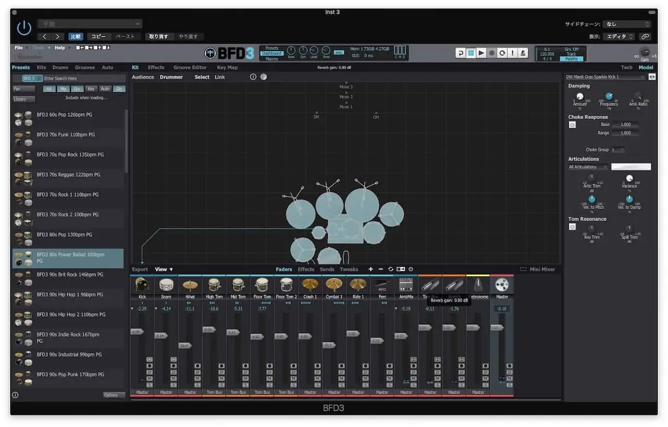Open the サイドチェーン dropdown
Screen dimensions: 668x427
(626, 24)
